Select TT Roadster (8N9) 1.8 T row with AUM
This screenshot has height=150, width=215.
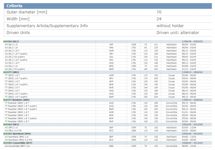pos(107,112)
